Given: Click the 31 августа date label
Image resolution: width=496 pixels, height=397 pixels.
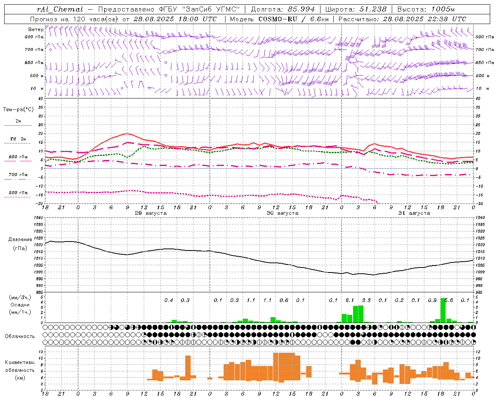Looking at the screenshot, I should [x=414, y=213].
